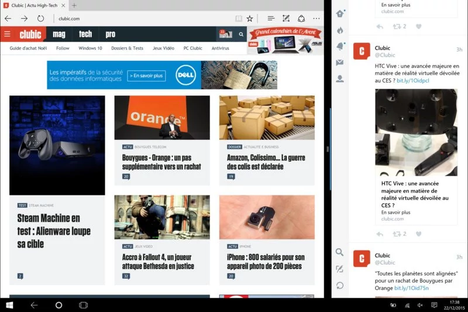Image resolution: width=468 pixels, height=312 pixels.
Task: Open Task View on taskbar
Action: [x=83, y=305]
